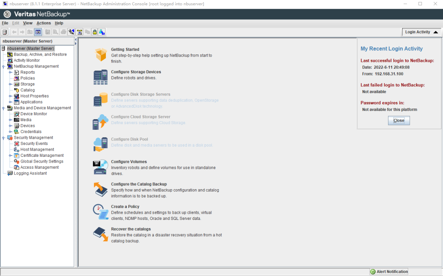This screenshot has height=276, width=443.
Task: Click the Alert Notification button
Action: pos(389,271)
